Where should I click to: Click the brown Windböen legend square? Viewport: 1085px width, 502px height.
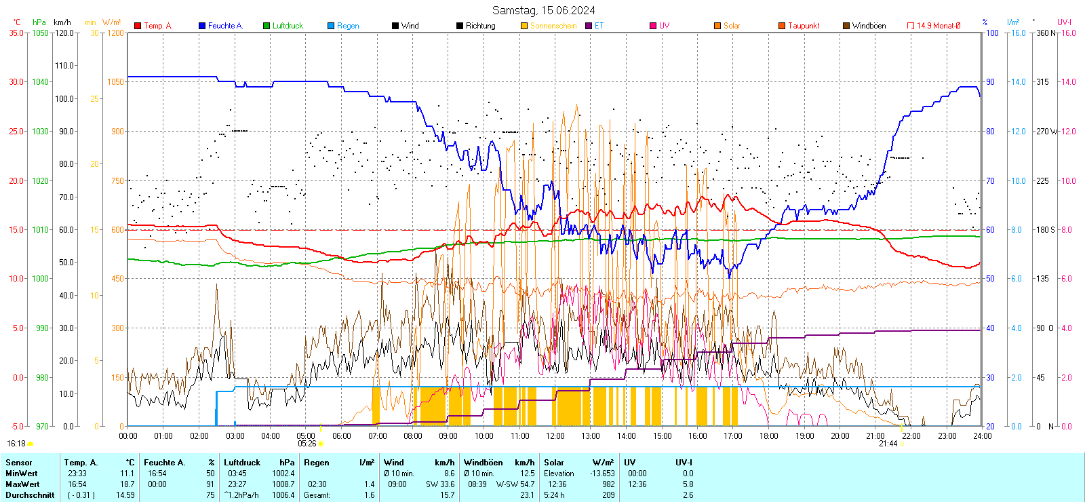point(846,26)
